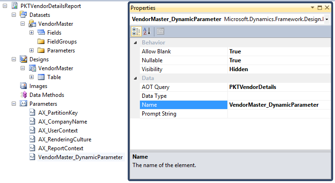
Task: Select the Images tree label
Action: point(38,86)
